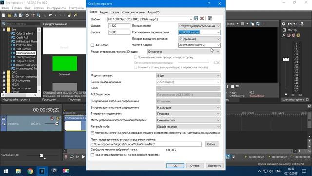Open the Инструменты menu in VEGAS
Screen dimensions: 312x176
57,8
